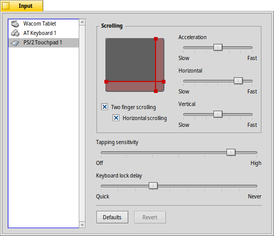Click top handle of vertical scroll area line

156,39
